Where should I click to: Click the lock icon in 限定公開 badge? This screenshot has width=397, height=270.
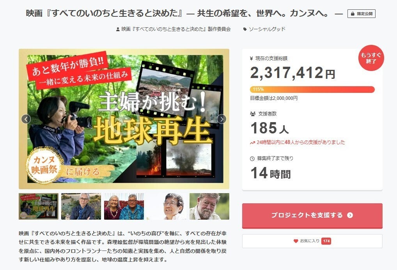coord(353,14)
